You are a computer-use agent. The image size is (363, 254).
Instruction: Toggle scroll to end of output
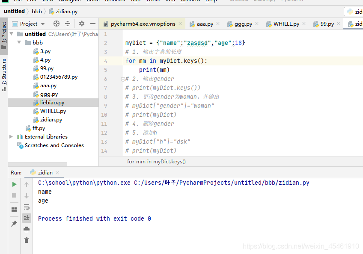coord(27,218)
